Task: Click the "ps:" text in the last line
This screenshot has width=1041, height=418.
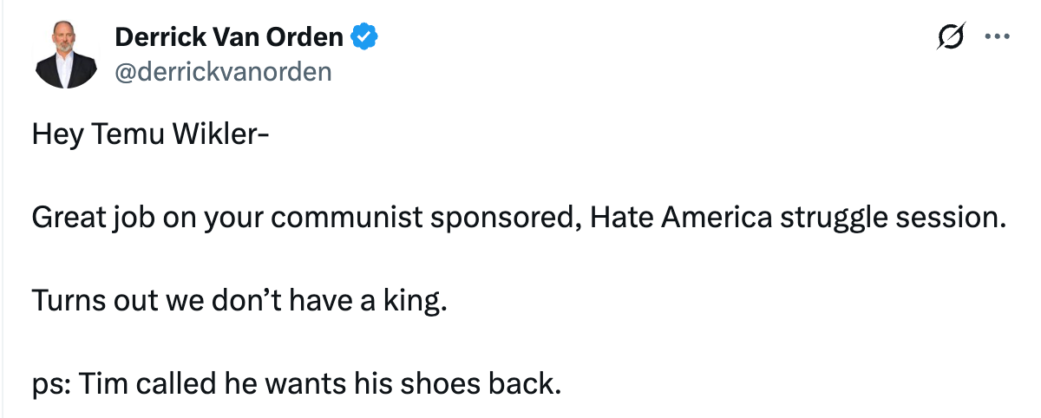Action: tap(52, 383)
